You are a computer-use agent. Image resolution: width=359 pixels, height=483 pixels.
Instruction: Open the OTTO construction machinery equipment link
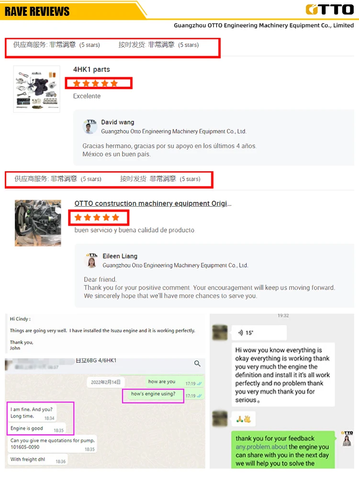(153, 204)
